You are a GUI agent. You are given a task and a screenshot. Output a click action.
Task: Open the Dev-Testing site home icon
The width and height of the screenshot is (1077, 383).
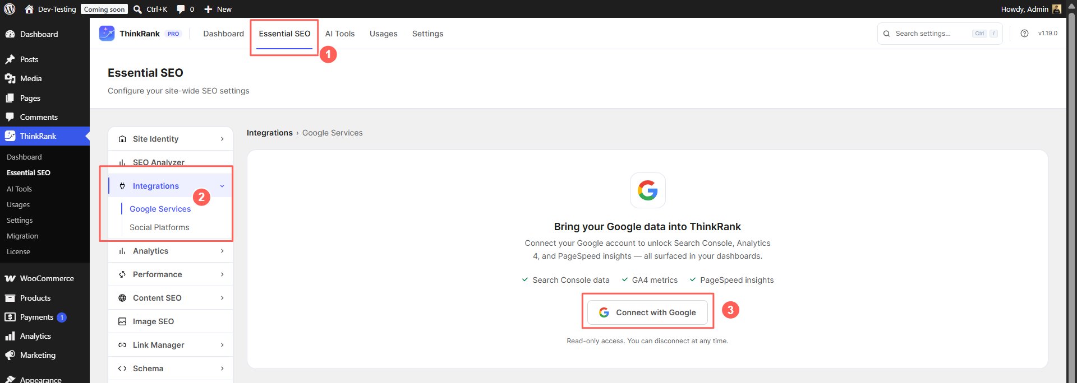click(x=29, y=9)
